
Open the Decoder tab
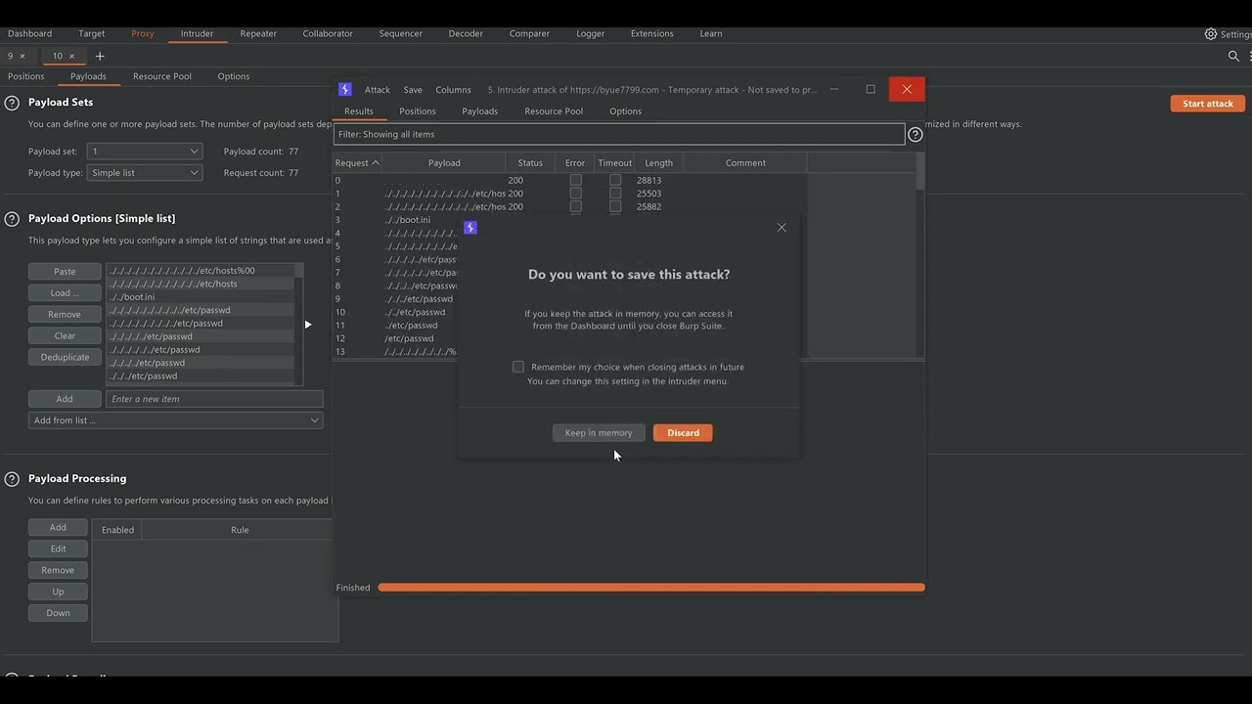tap(466, 34)
